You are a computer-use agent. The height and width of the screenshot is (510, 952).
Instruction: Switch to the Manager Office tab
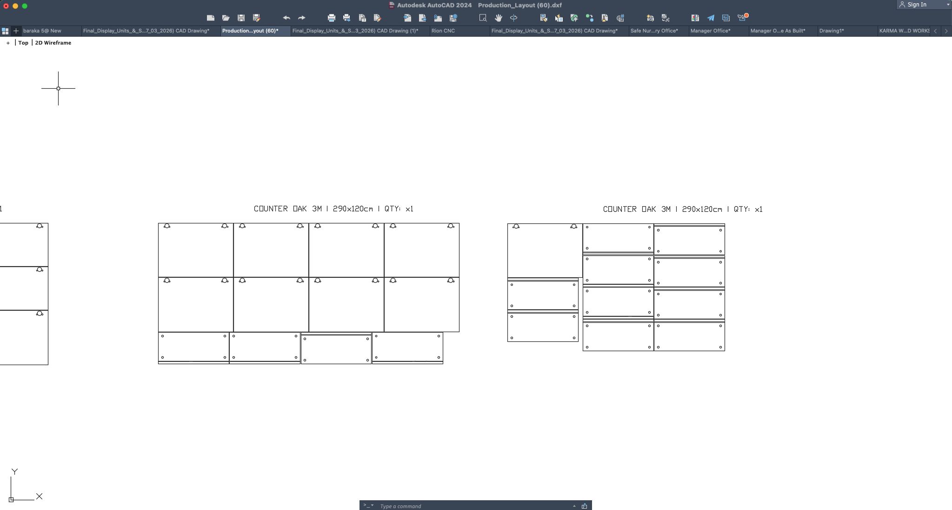(710, 31)
